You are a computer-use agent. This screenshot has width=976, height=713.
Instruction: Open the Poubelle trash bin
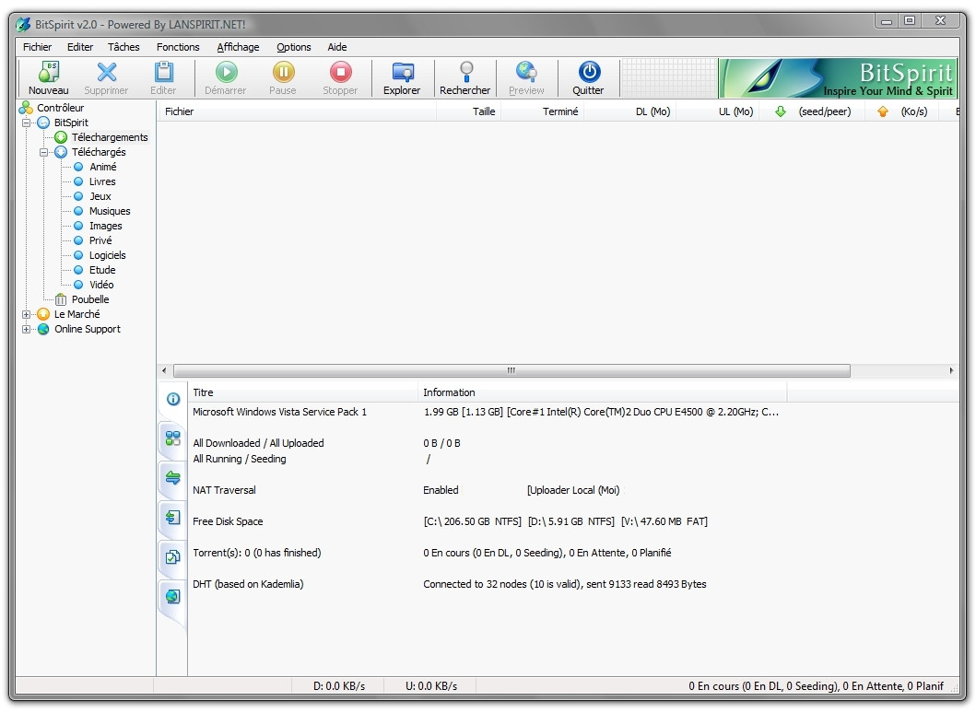tap(90, 299)
